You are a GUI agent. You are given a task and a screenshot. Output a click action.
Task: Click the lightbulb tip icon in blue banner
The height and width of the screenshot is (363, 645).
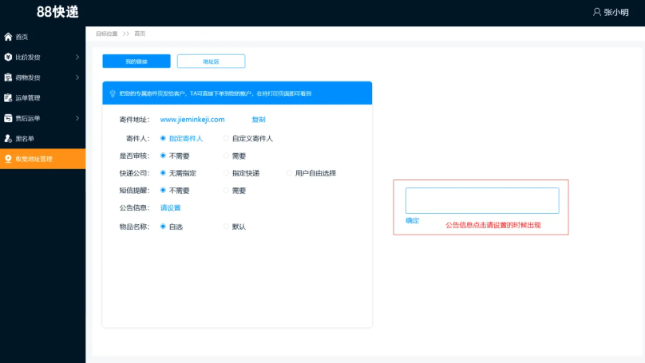(113, 93)
